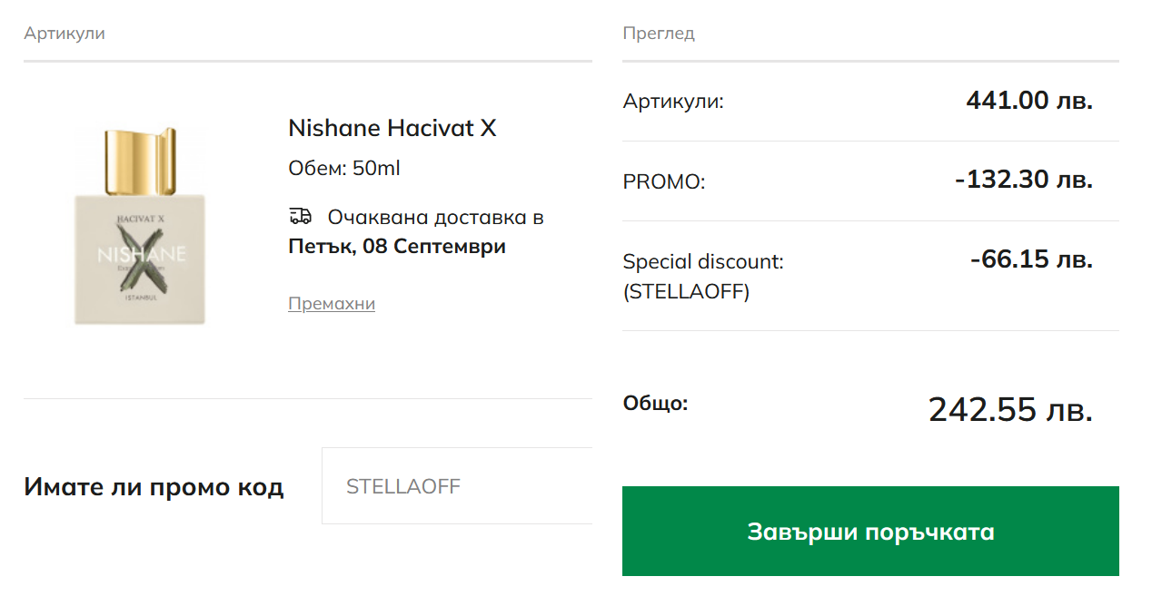Click the Имате ли промо код label
The width and height of the screenshot is (1152, 596).
coord(154,487)
